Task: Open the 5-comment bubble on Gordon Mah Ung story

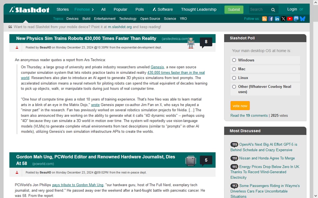Action: click(x=206, y=160)
